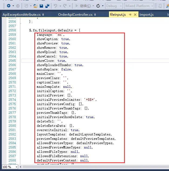
Task: Expand the New Project dropdown arrow
Action: coord(31,6)
